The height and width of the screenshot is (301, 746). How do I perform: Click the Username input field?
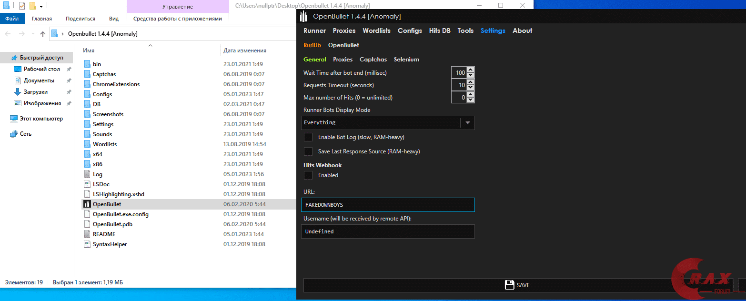[x=389, y=231]
